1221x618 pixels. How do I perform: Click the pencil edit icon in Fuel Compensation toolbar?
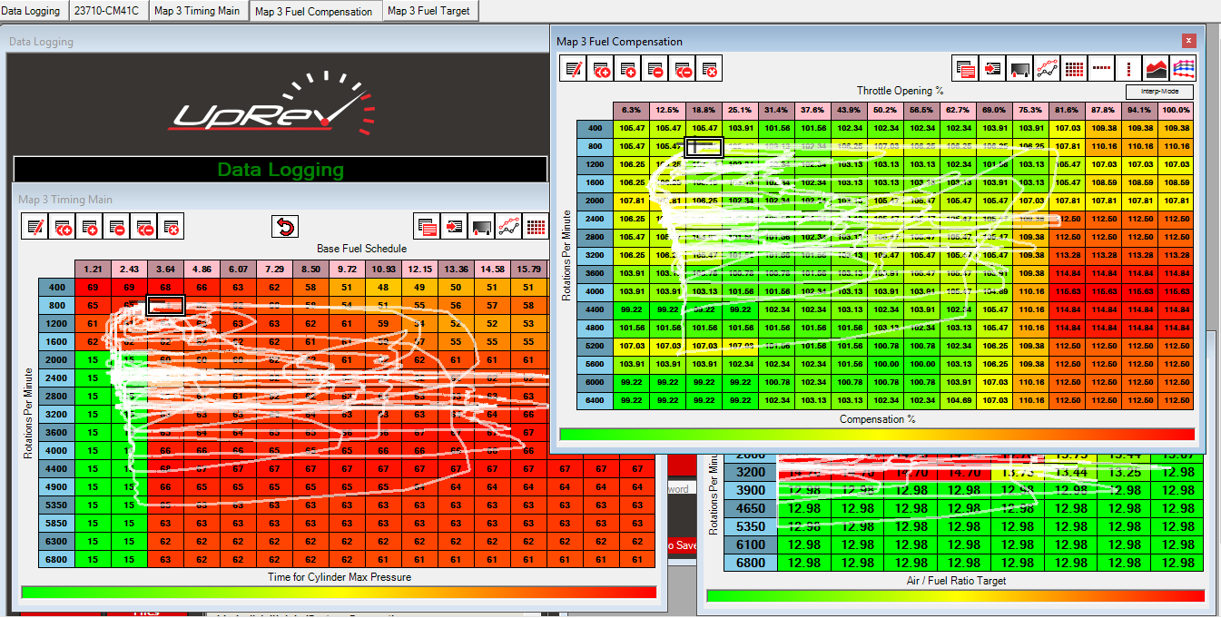tap(575, 69)
